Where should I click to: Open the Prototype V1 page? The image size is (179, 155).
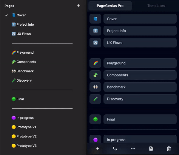(24, 127)
